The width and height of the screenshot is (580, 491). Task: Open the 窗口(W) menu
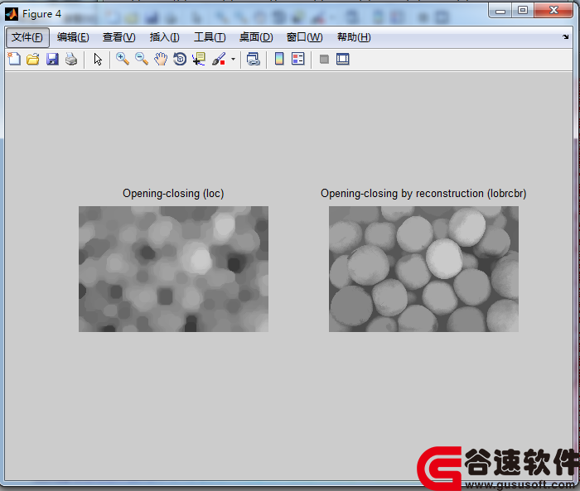pyautogui.click(x=304, y=37)
